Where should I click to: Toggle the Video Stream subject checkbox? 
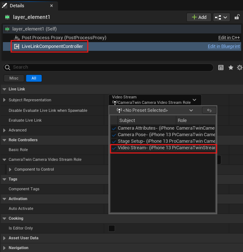pos(114,148)
